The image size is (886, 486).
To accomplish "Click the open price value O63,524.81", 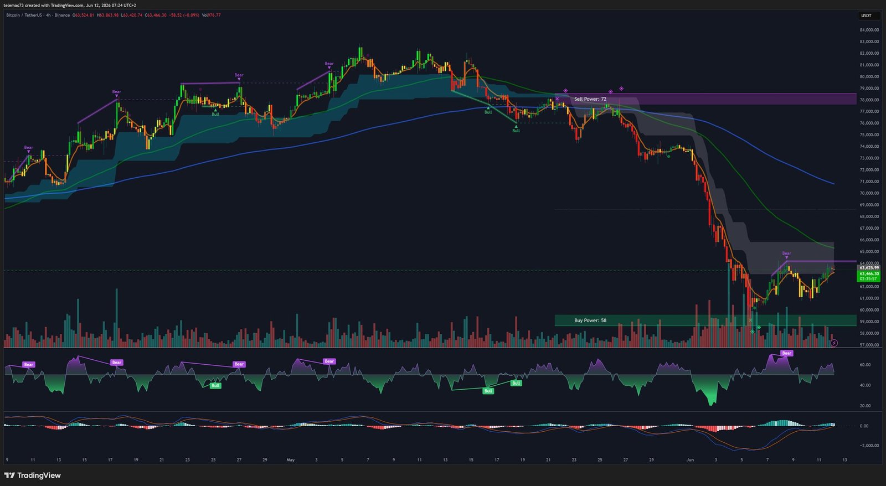I will 84,15.
